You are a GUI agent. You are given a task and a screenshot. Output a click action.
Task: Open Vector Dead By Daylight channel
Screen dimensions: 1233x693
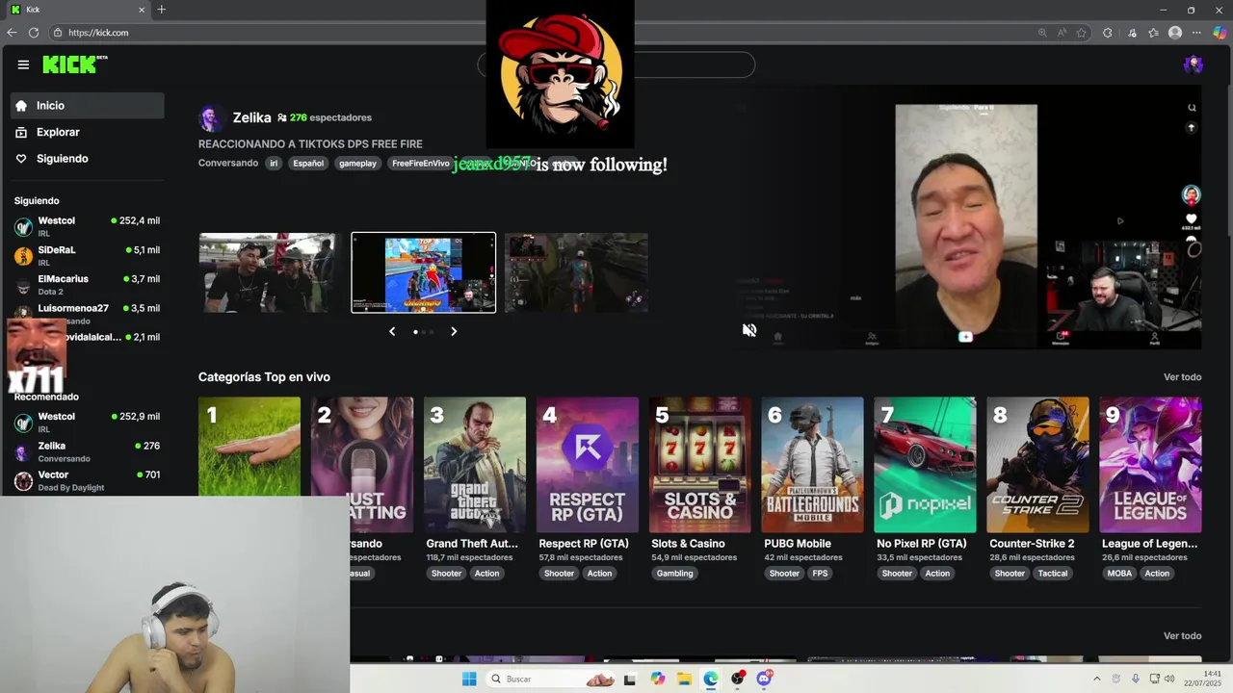pyautogui.click(x=87, y=480)
